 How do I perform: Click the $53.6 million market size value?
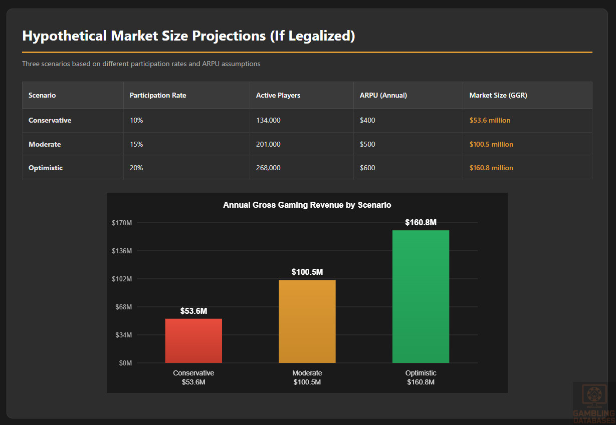coord(490,121)
